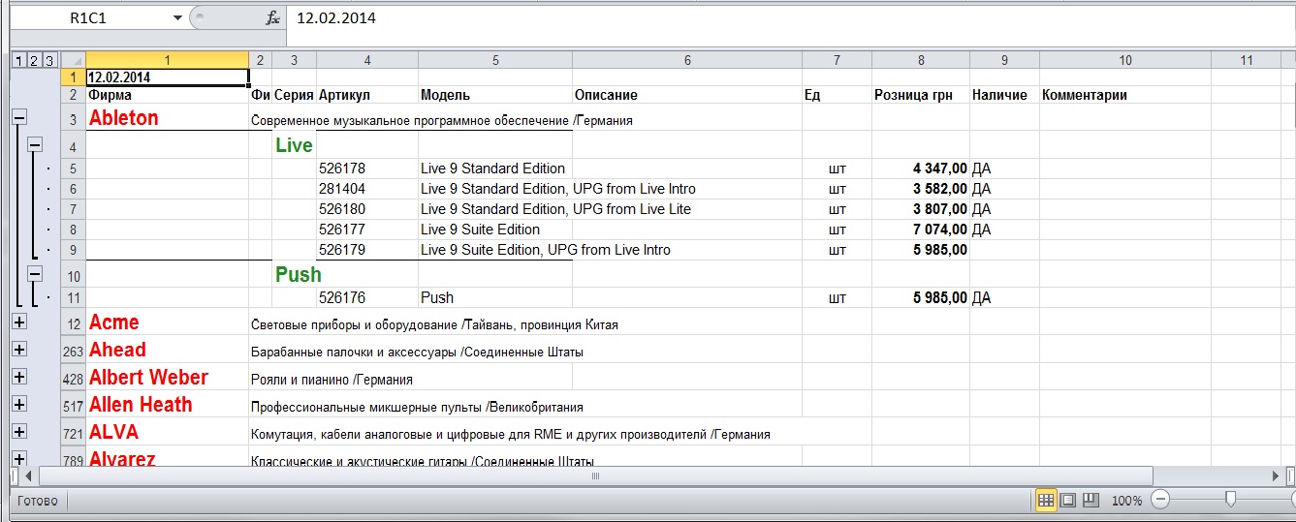
Task: Select price cell 3 807,00
Action: (921, 209)
